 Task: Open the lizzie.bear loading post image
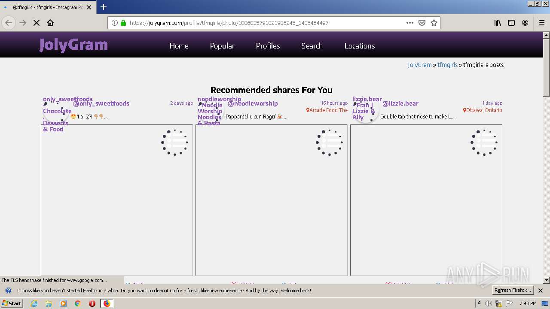[x=426, y=200]
